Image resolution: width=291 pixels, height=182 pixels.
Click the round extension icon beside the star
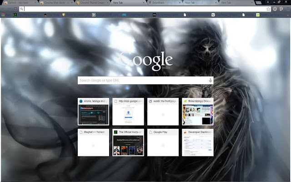[275, 9]
